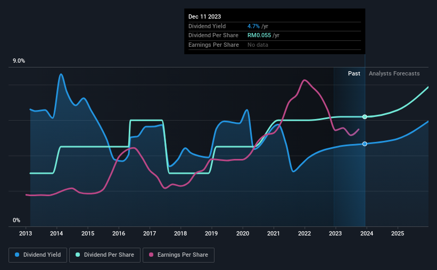Viewport: 437px width, 270px height.
Task: Click the 2020 x-axis label
Action: (243, 233)
